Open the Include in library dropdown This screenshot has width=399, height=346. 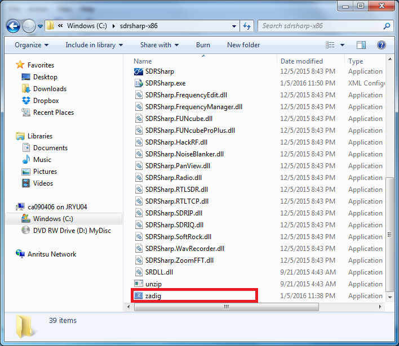point(94,45)
